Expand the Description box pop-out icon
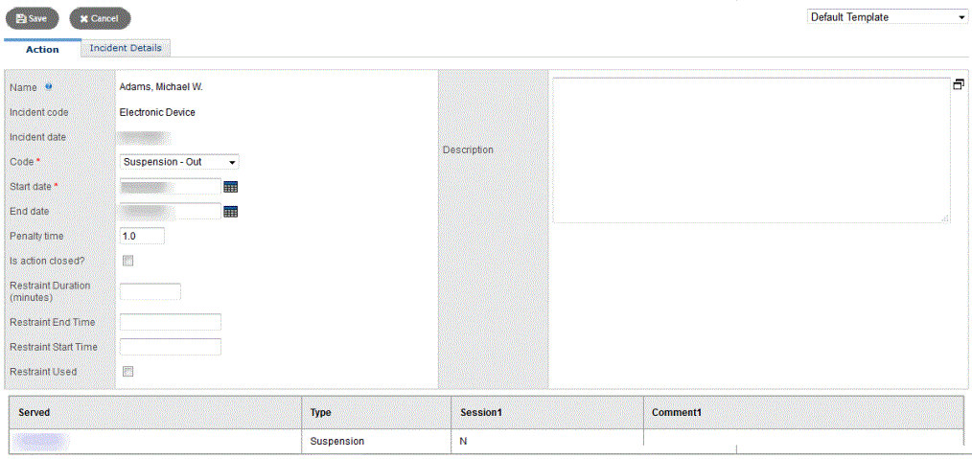 click(x=958, y=84)
